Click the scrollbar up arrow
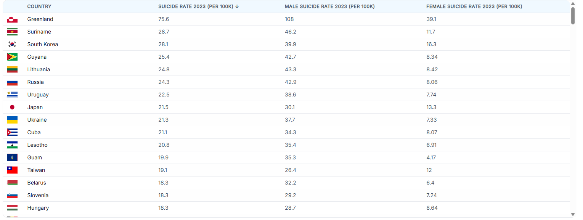Viewport: 583px width, 220px height. pyautogui.click(x=573, y=3)
